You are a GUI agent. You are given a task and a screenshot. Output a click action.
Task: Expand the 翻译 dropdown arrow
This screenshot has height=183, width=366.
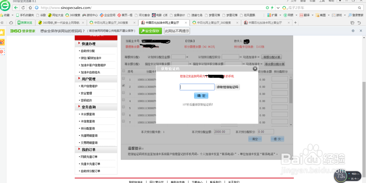pos(312,15)
